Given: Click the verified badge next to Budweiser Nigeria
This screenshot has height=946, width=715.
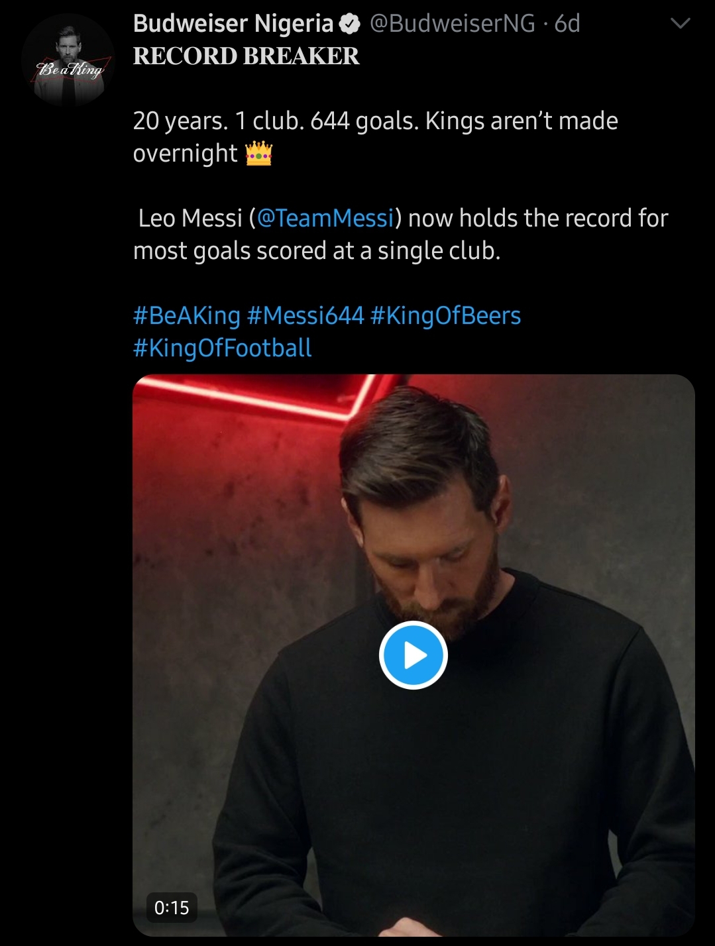Looking at the screenshot, I should (x=349, y=25).
